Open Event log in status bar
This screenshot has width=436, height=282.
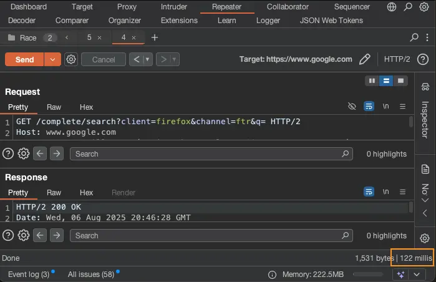[29, 274]
